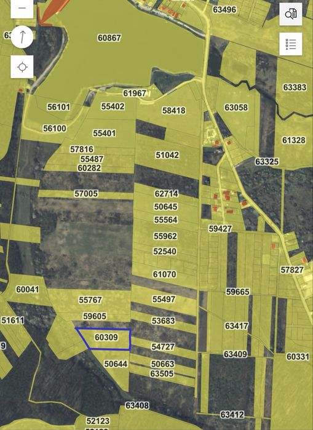The height and width of the screenshot is (430, 313).
Task: Select parcel 63408
Action: (x=137, y=405)
